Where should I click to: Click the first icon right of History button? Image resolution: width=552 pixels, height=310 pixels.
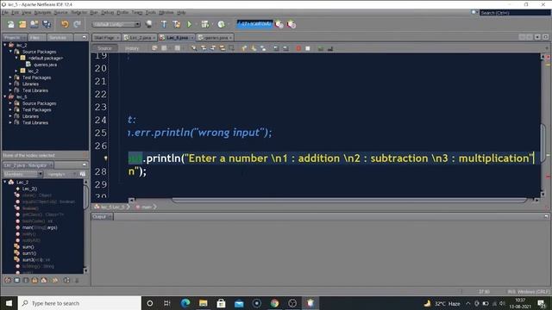point(154,48)
